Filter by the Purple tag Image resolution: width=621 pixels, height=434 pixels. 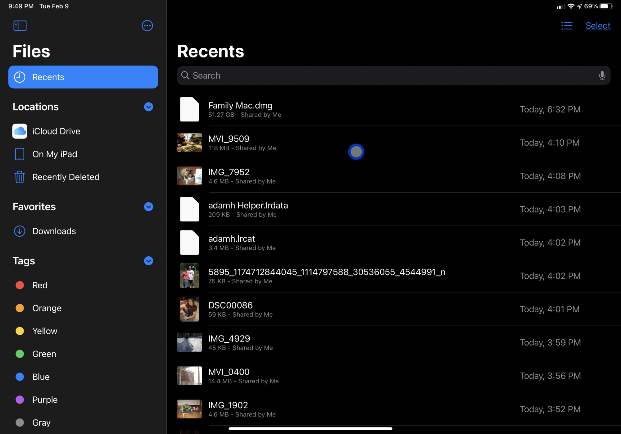45,400
